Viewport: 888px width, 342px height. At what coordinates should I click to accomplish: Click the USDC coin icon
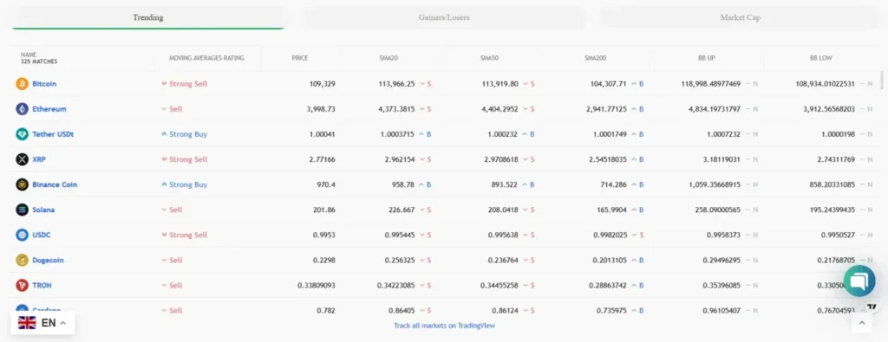(22, 235)
